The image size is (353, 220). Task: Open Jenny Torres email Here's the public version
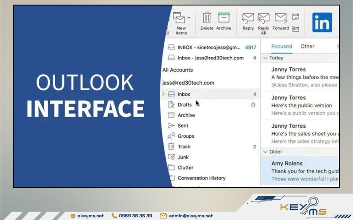pos(300,105)
